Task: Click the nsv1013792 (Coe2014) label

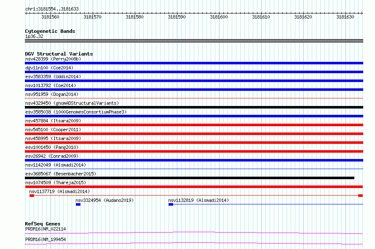Action: click(x=51, y=85)
